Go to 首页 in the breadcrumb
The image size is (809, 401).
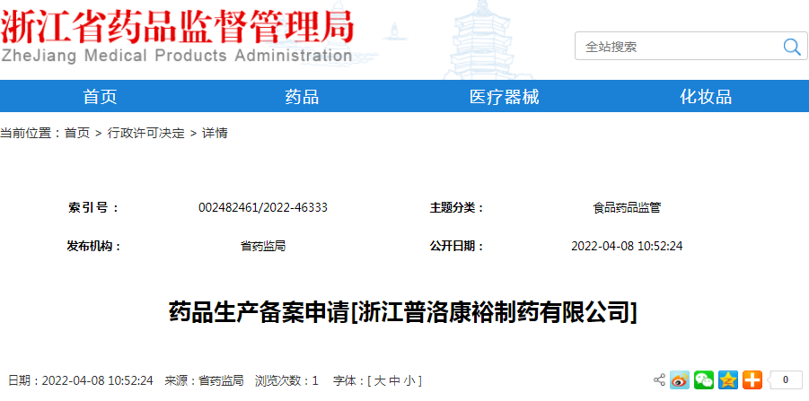click(77, 133)
